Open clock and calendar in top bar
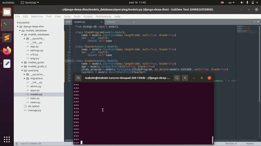Screen dimensions: 261x146 137,2
